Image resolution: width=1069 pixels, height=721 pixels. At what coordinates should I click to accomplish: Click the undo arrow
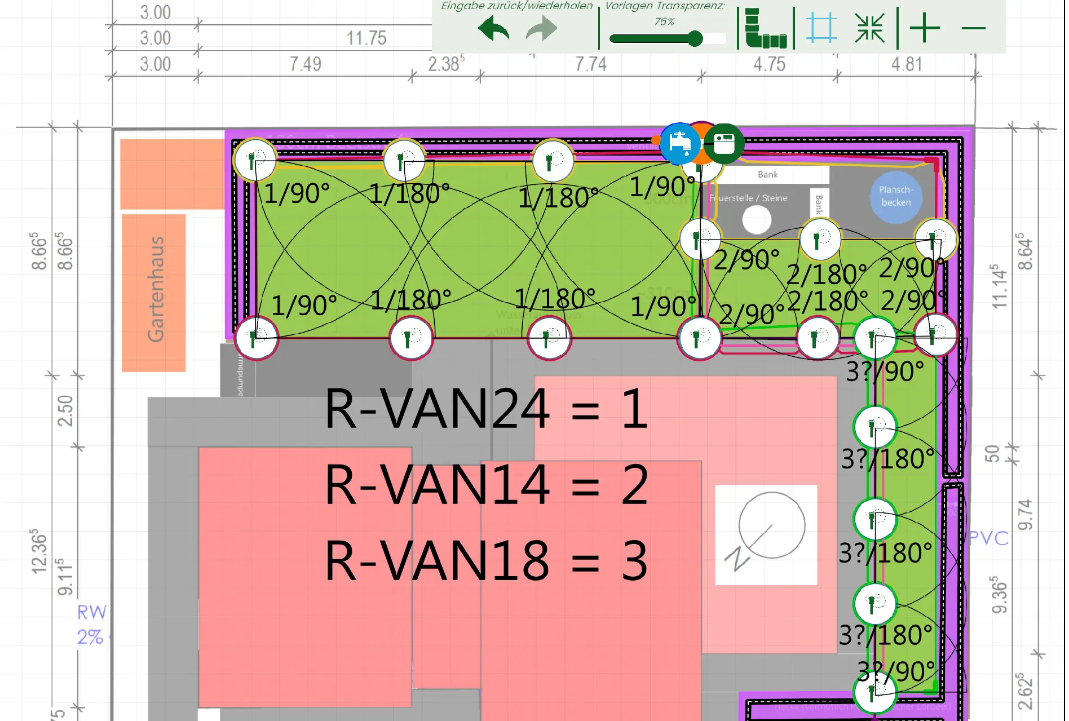pos(493,29)
